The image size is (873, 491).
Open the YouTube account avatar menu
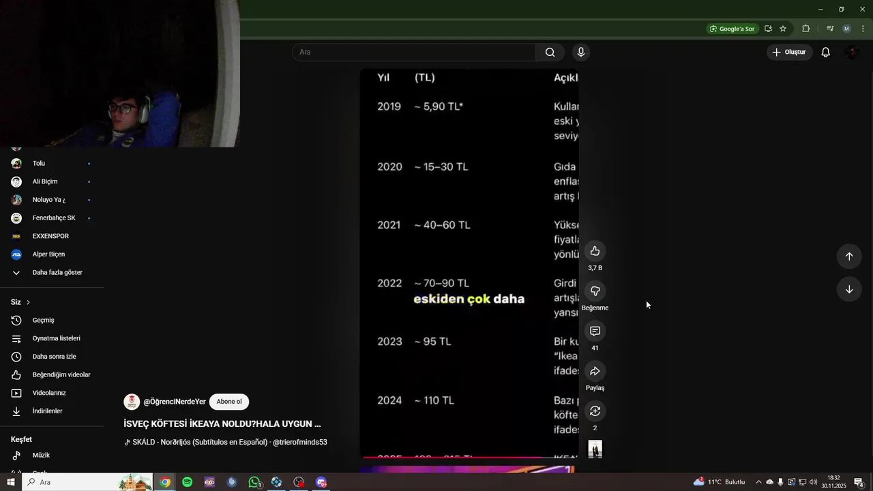[851, 53]
